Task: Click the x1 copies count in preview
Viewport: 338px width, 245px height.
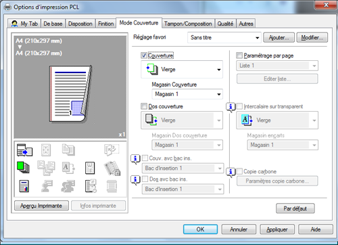Action: pyautogui.click(x=122, y=135)
